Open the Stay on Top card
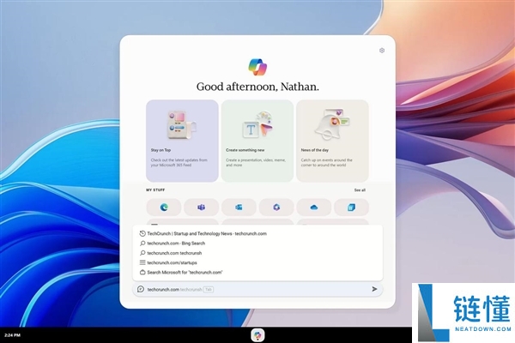 (182, 141)
